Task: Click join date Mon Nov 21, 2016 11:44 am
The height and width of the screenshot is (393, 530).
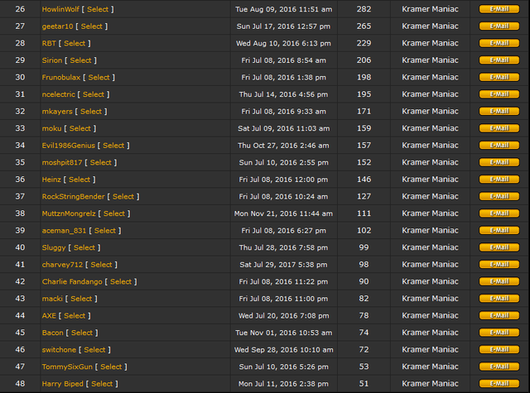Action: point(283,213)
